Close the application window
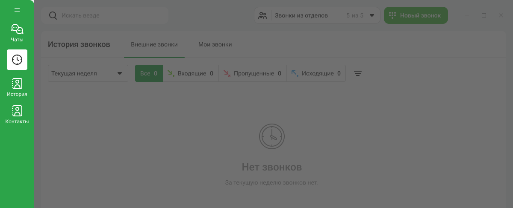 coord(501,15)
